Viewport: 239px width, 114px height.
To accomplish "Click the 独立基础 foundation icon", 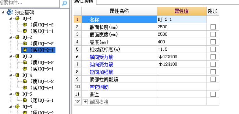I will coord(10,12).
